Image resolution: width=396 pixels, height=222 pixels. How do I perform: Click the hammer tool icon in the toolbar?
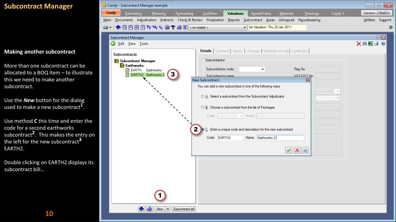pyautogui.click(x=173, y=27)
